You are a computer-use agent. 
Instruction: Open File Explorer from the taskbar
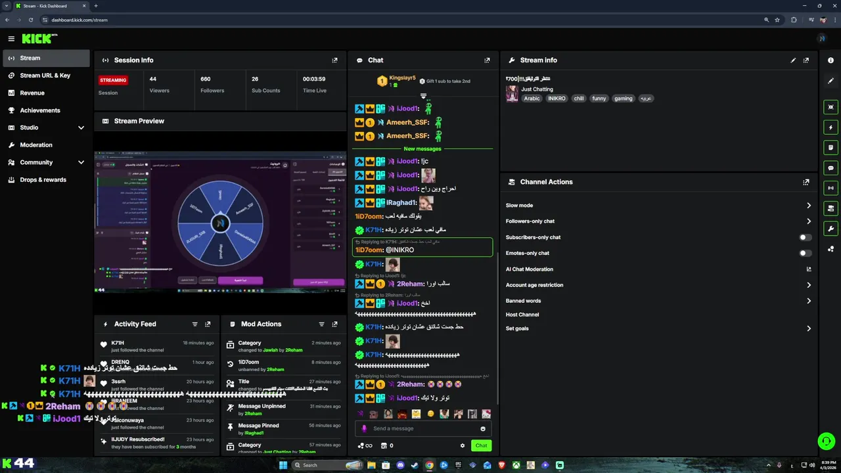point(371,465)
